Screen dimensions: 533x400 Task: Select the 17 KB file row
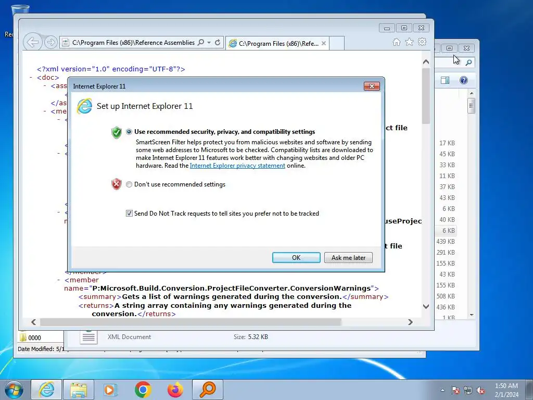click(446, 143)
